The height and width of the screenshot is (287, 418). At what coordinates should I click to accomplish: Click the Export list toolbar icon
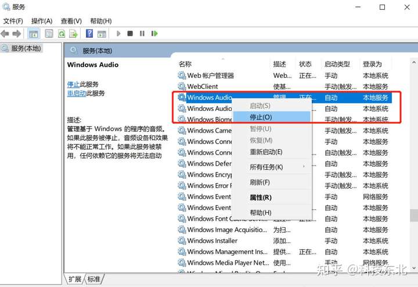coord(73,34)
